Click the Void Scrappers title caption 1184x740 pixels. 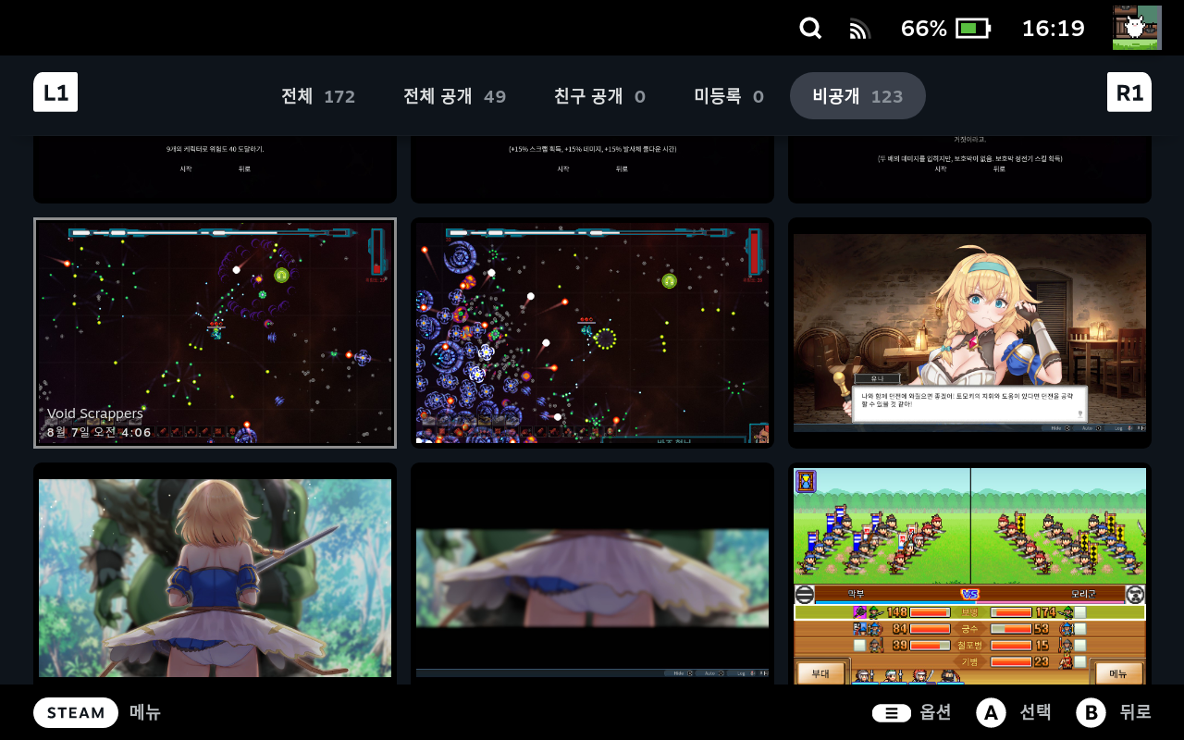95,413
